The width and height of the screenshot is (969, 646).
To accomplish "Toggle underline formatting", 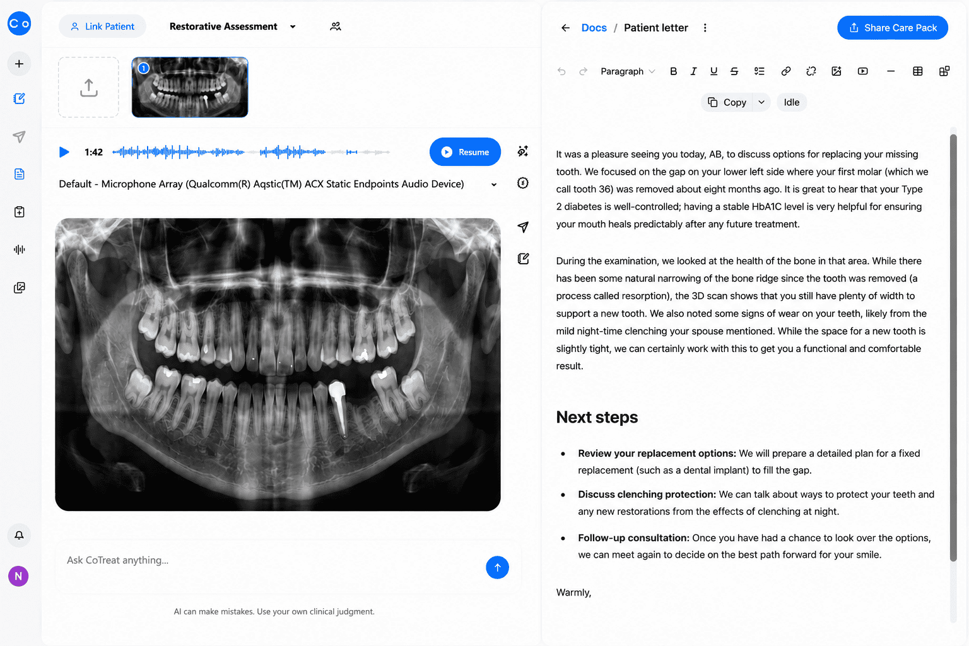I will (714, 71).
